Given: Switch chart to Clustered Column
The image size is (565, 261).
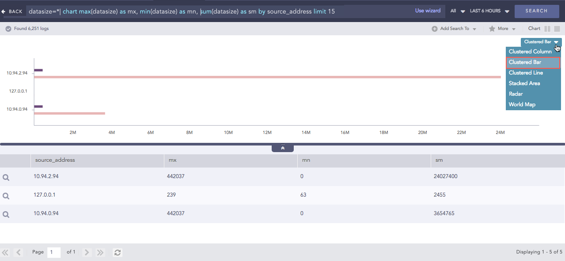Looking at the screenshot, I should coord(530,52).
